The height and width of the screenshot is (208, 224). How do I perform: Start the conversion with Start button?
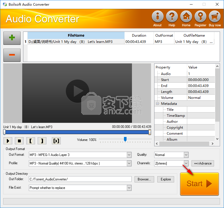199,184
